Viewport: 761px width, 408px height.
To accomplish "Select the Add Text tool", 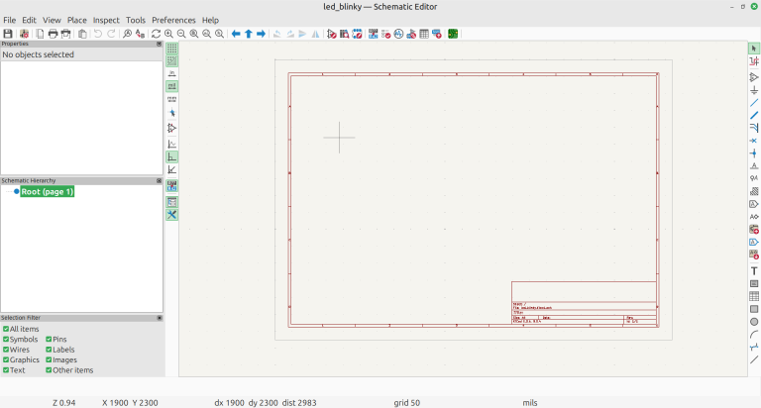I will tap(754, 270).
